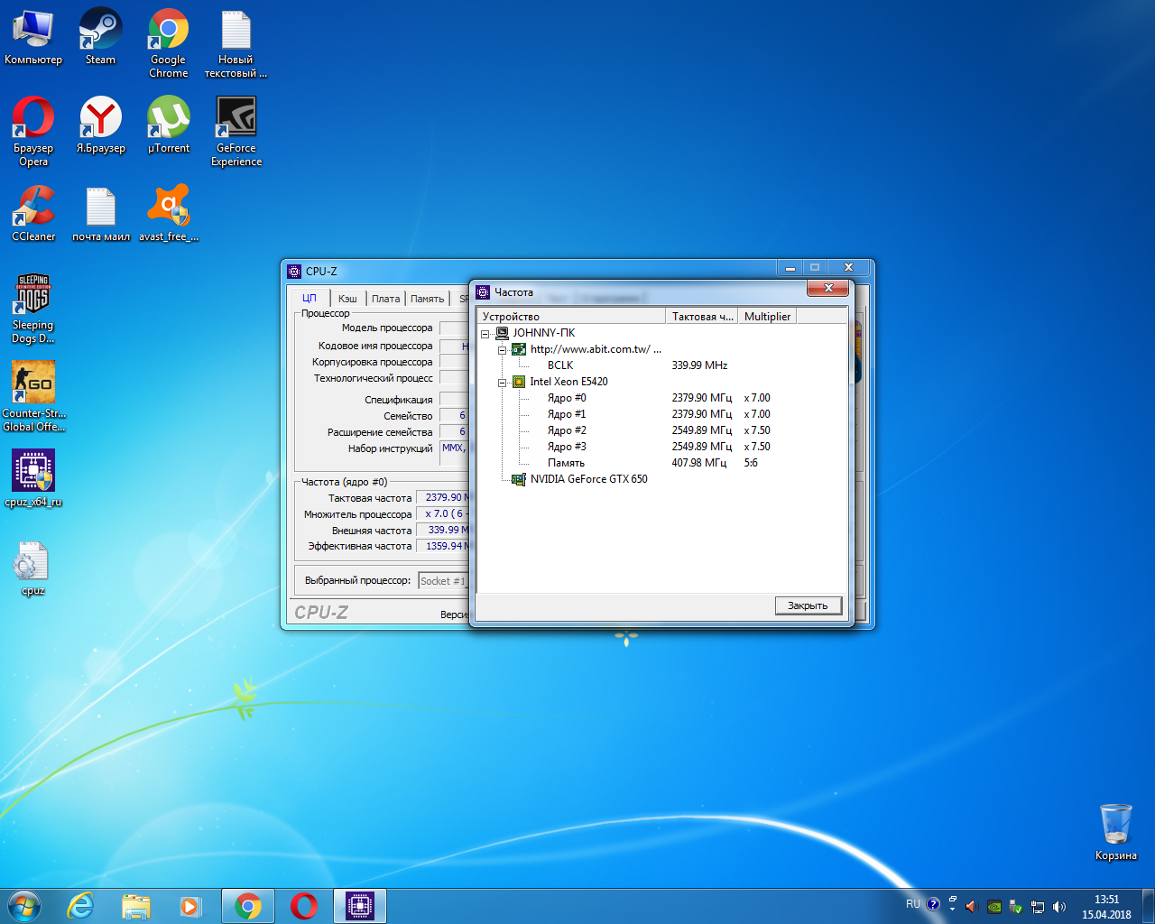The image size is (1155, 924).
Task: Open the Windows Start menu orb
Action: (x=24, y=906)
